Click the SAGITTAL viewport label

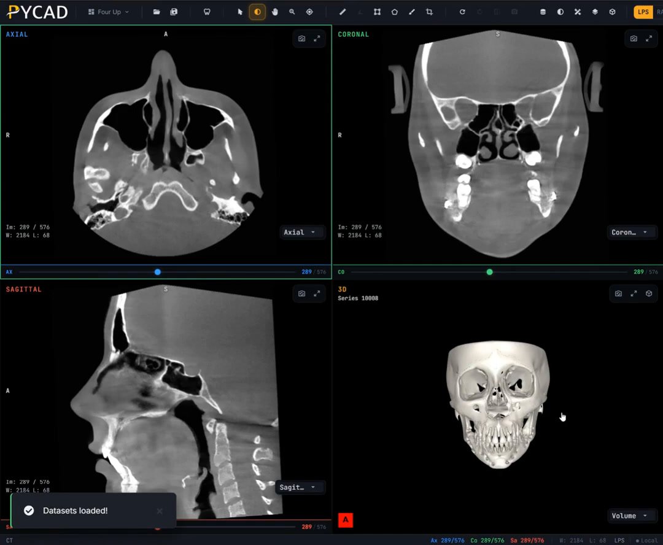click(24, 289)
